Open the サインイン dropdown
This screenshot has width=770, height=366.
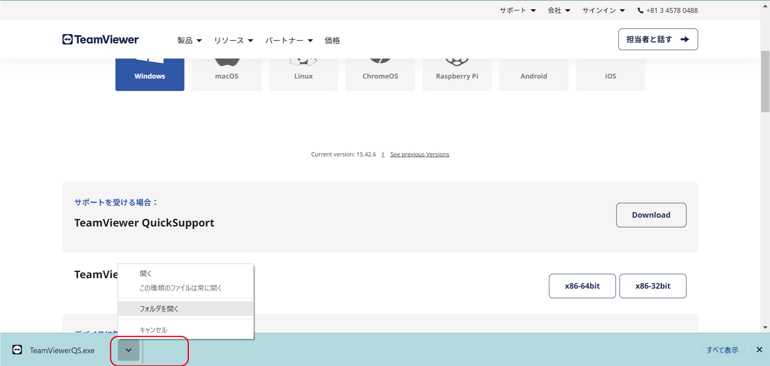tap(603, 10)
